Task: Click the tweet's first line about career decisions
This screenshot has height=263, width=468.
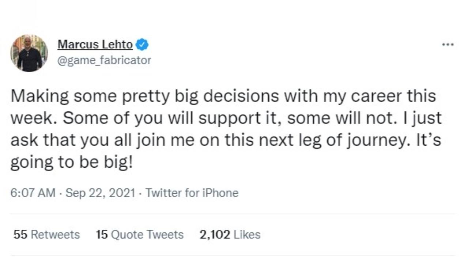Action: tap(223, 96)
